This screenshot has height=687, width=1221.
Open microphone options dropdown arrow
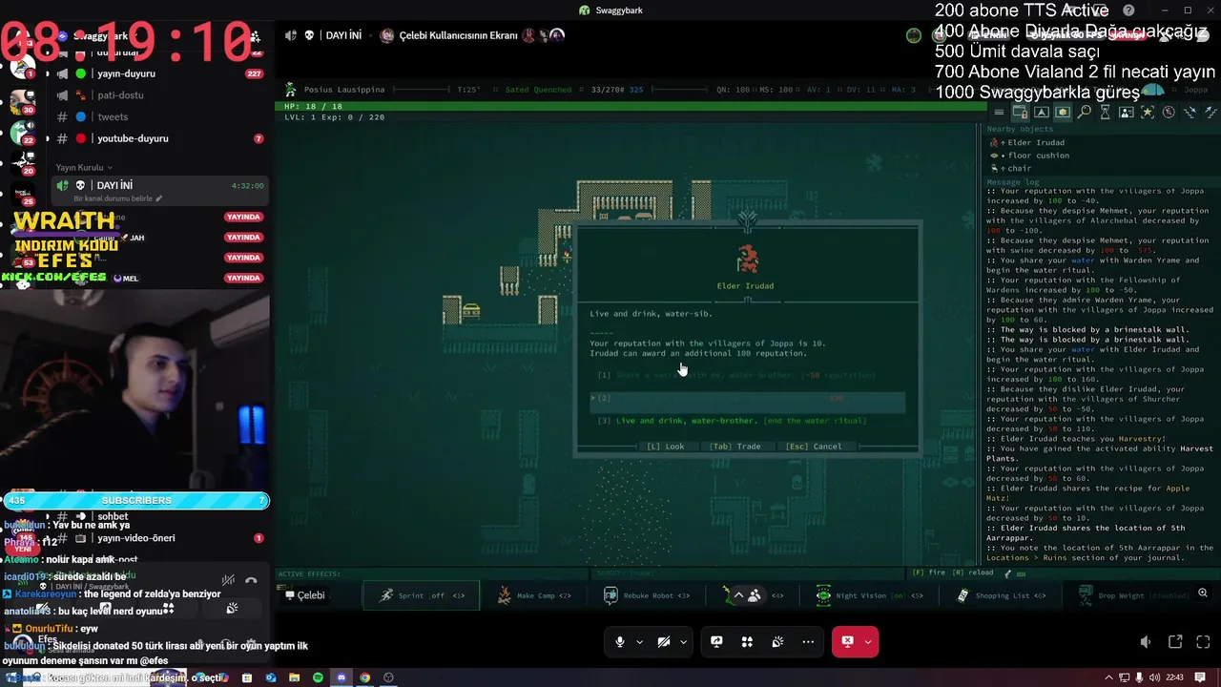click(x=639, y=642)
